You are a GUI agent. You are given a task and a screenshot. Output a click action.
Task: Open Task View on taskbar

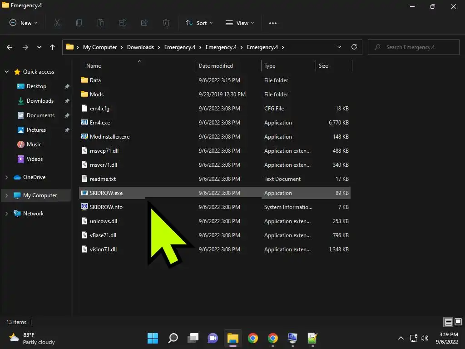coord(193,338)
